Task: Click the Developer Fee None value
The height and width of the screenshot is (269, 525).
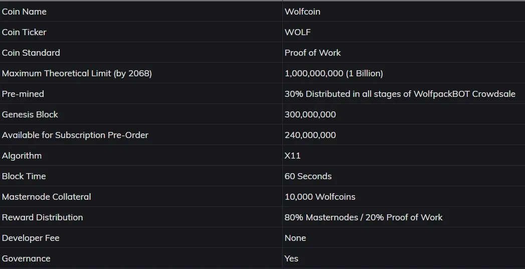Action: (x=295, y=238)
